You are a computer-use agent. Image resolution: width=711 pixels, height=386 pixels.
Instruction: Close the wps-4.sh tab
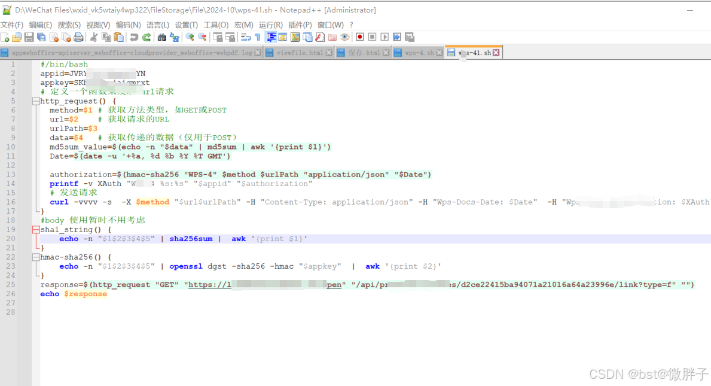pos(440,53)
